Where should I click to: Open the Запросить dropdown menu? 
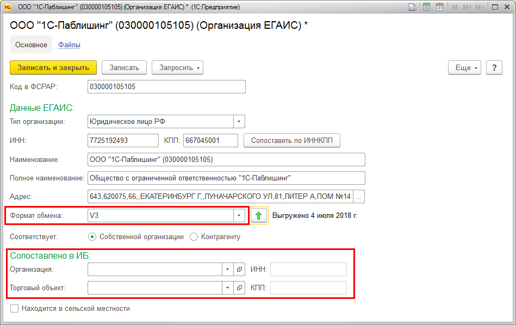tap(177, 68)
